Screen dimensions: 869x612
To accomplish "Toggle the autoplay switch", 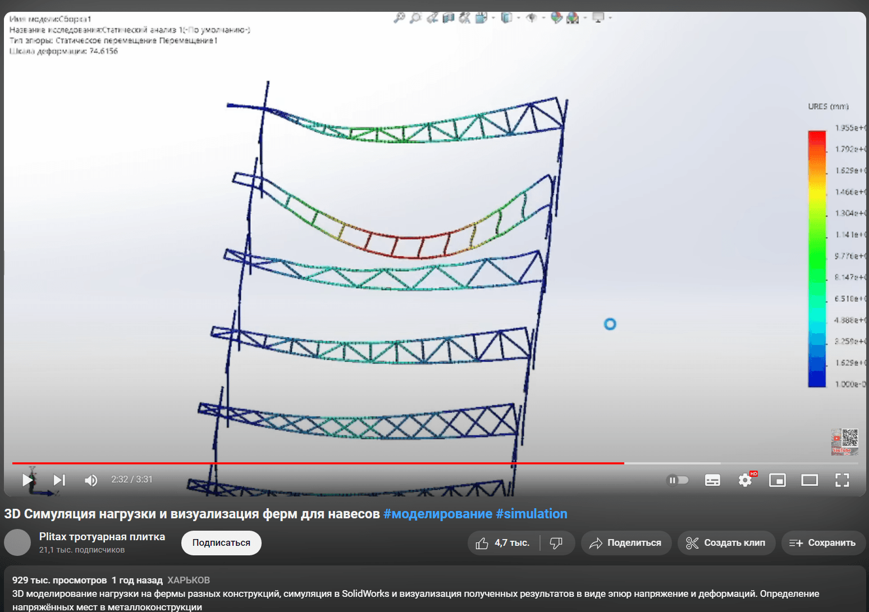I will [677, 480].
